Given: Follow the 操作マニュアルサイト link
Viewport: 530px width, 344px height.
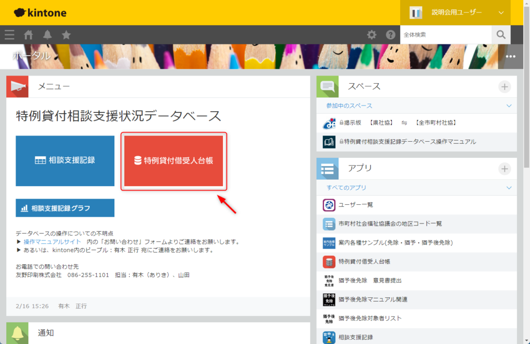Looking at the screenshot, I should 52,242.
